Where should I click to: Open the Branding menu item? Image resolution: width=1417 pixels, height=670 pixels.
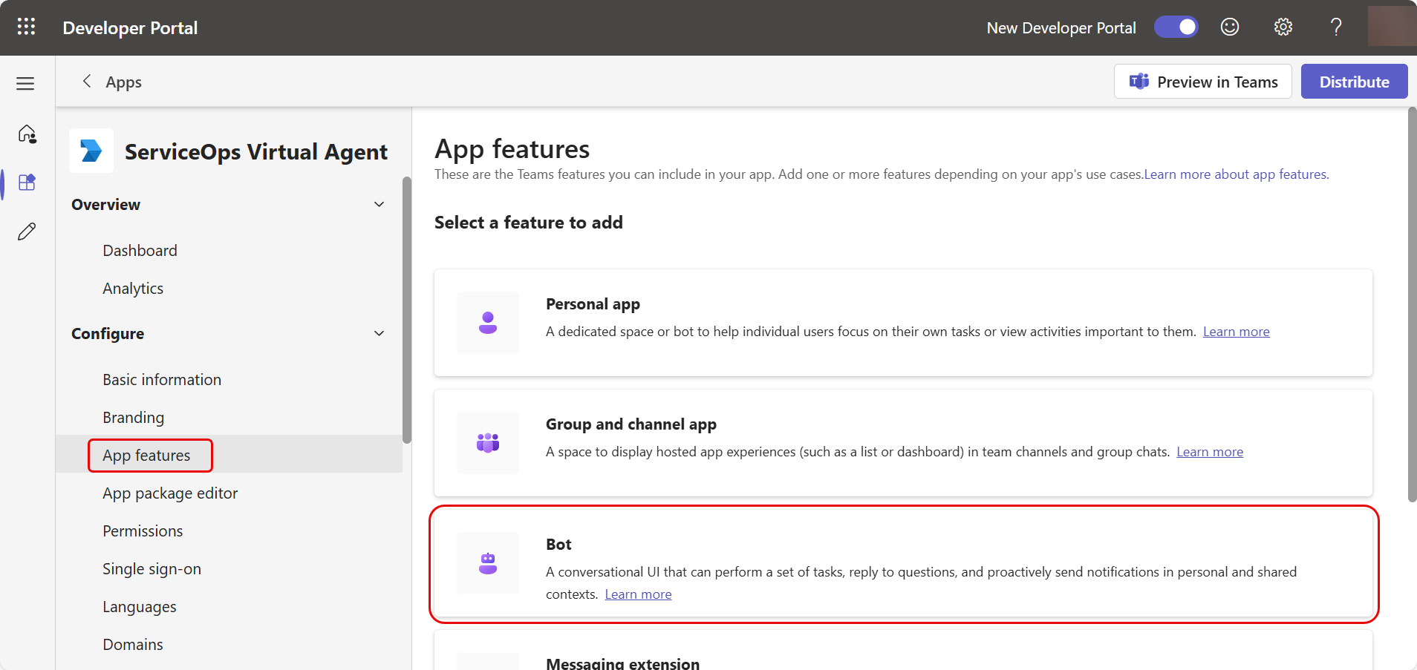(x=134, y=418)
